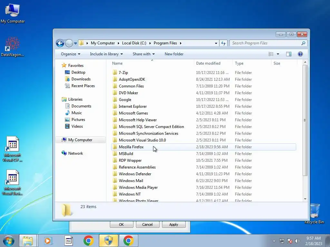Image resolution: width=330 pixels, height=247 pixels.
Task: Click the New folder button
Action: coord(174,54)
